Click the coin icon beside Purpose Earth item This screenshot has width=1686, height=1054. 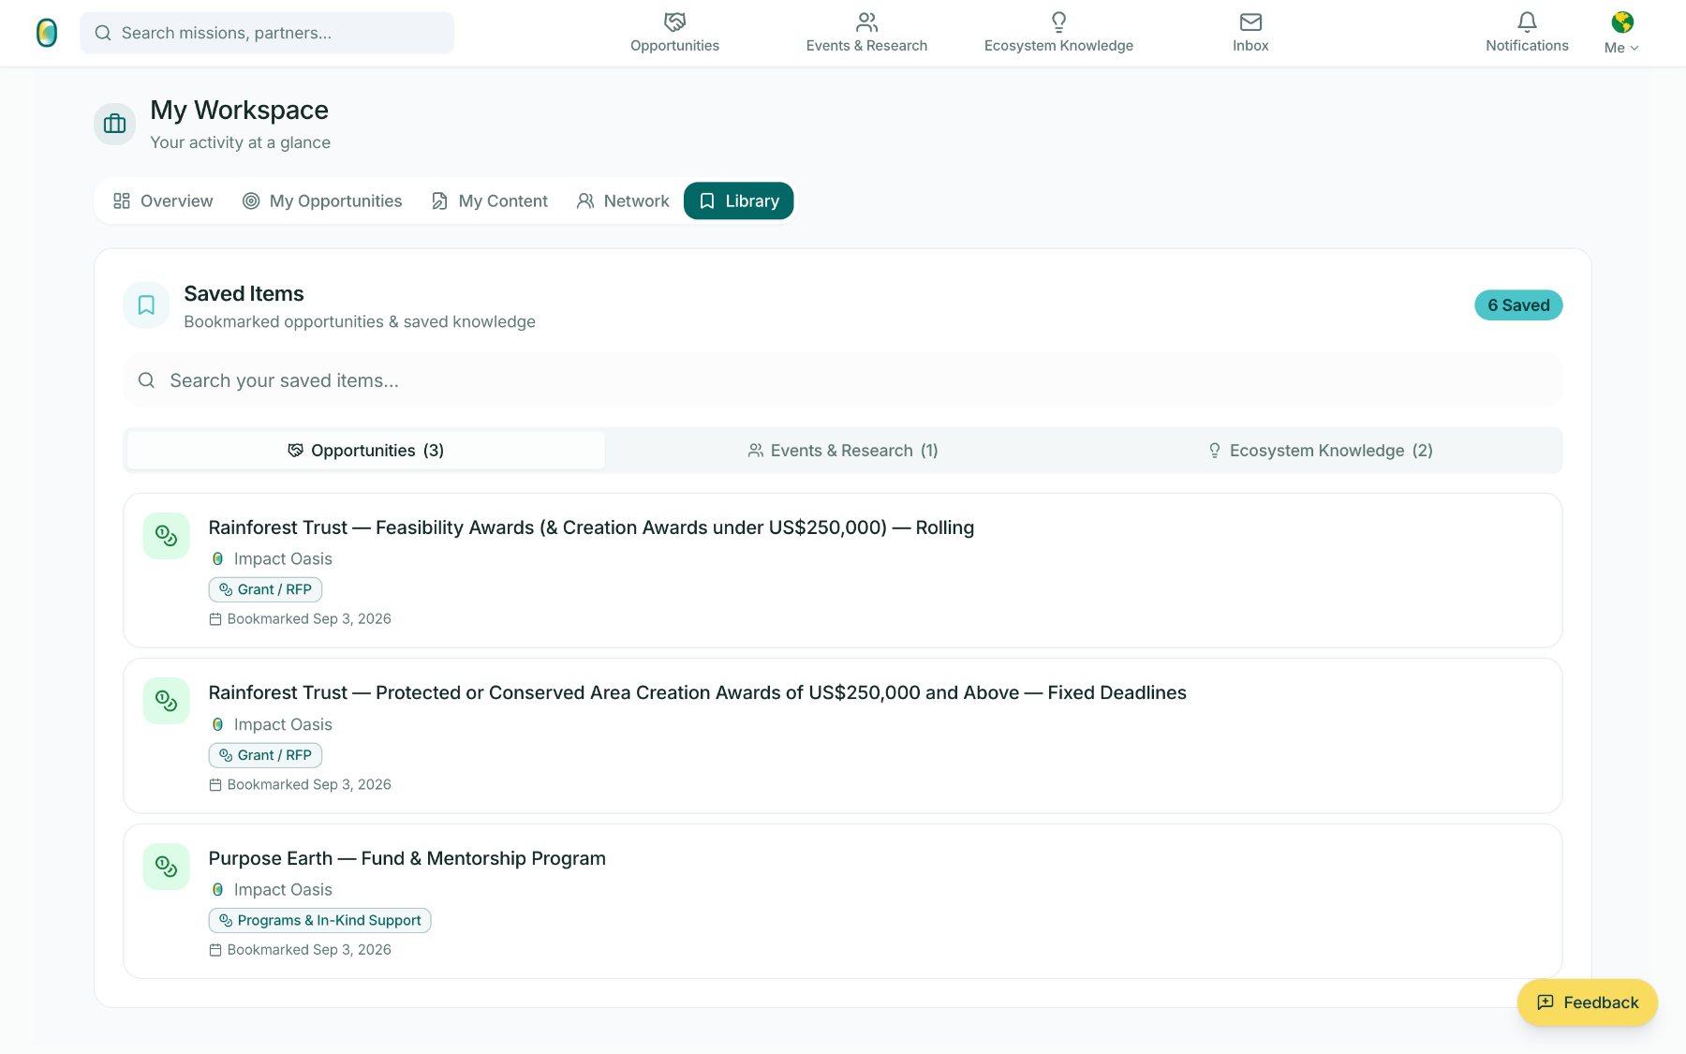click(166, 867)
